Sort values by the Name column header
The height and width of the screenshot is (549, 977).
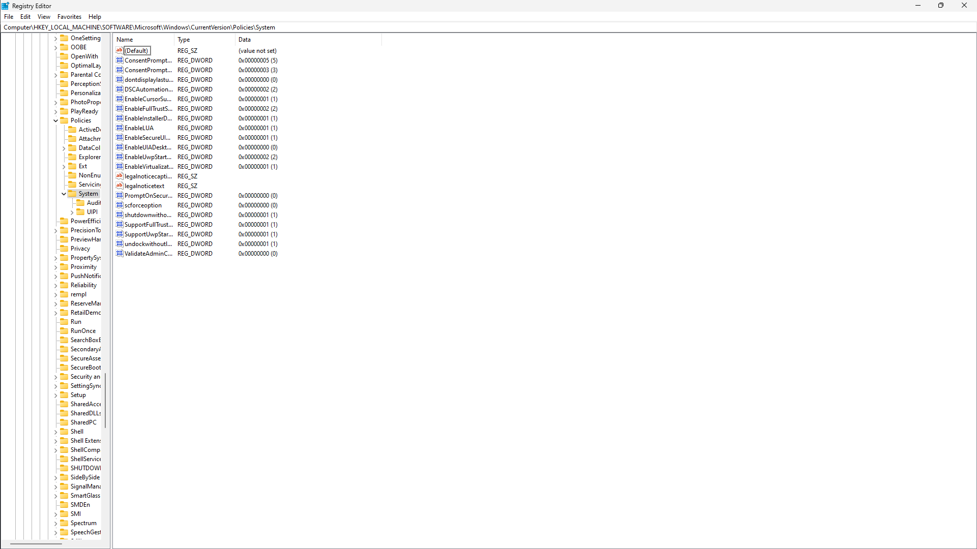[x=144, y=40]
